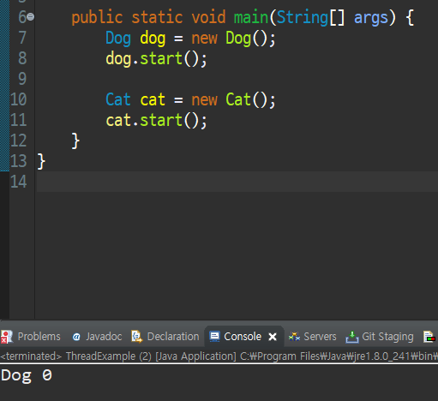The height and width of the screenshot is (401, 438).
Task: Click the Git Staging download icon
Action: (352, 337)
